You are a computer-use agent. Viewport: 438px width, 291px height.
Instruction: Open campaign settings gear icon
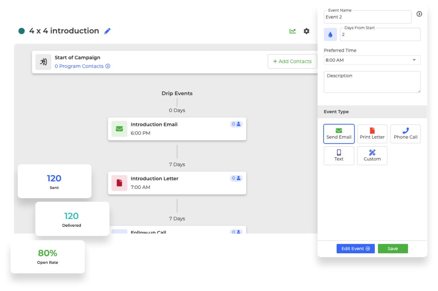(306, 31)
